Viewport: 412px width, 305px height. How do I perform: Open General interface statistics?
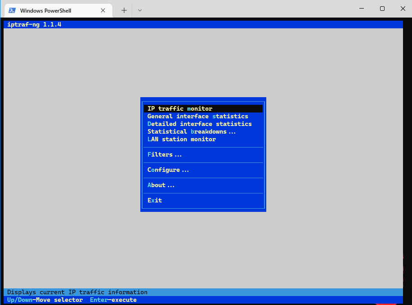(197, 116)
